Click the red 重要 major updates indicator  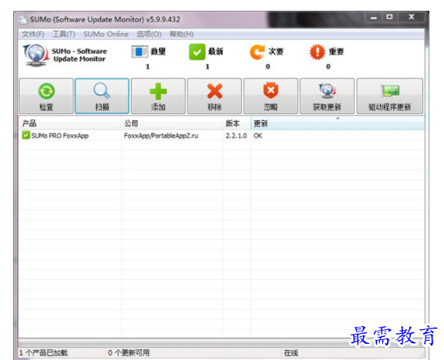click(317, 52)
